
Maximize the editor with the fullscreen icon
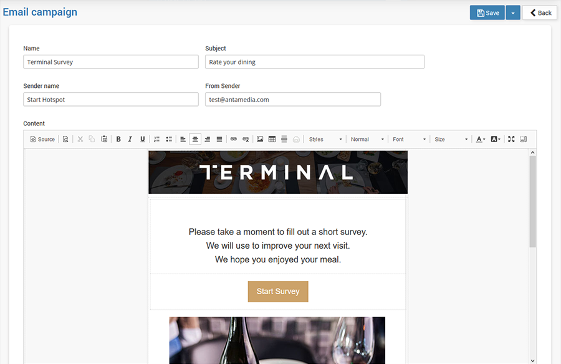511,139
